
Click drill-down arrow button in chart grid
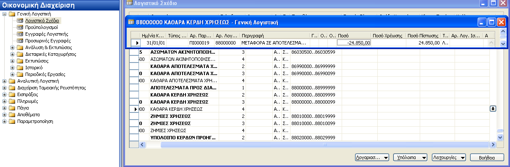tap(493, 109)
